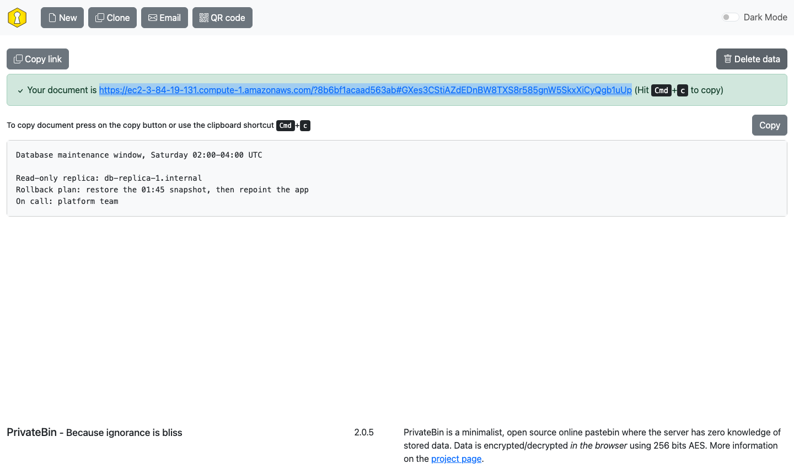Click the checkmark icon beside 'Your document is'
This screenshot has height=474, width=794.
pos(20,90)
